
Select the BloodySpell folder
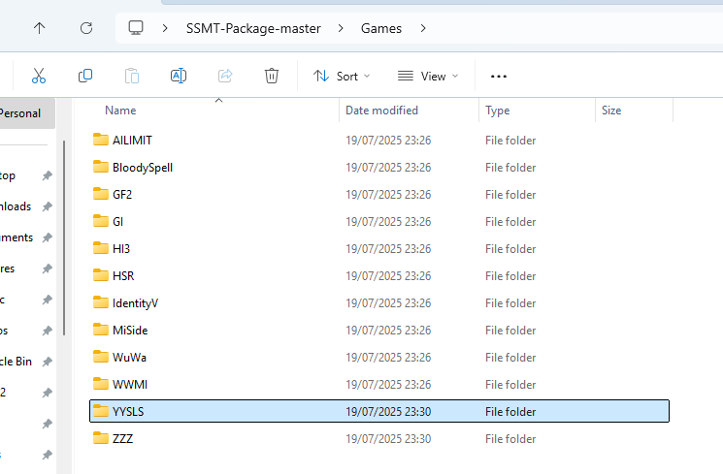379,168
